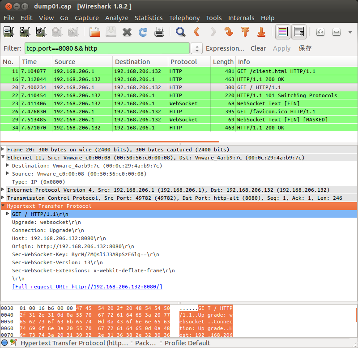
Task: Zoom out with minus icon
Action: (x=337, y=32)
